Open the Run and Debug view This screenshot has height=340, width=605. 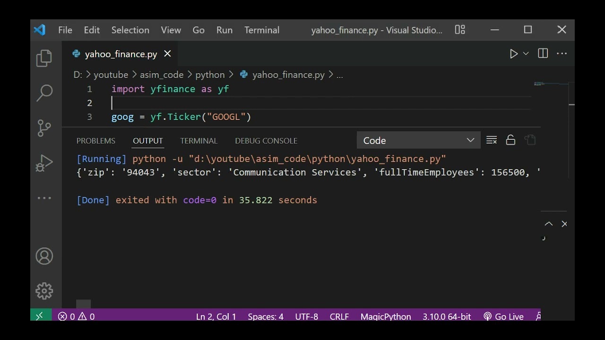pyautogui.click(x=44, y=163)
